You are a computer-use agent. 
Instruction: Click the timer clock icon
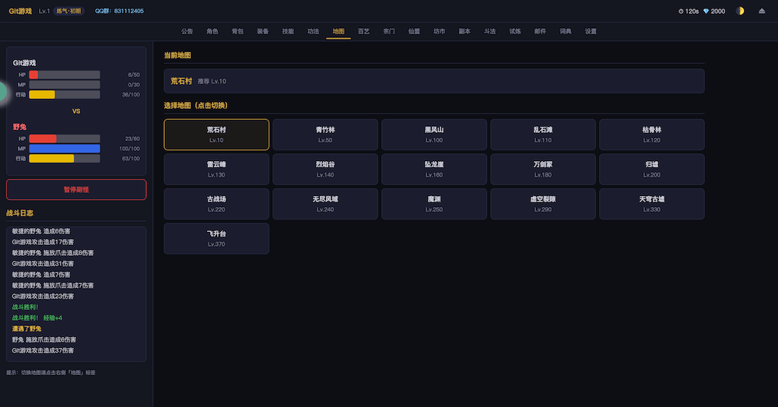pos(681,11)
